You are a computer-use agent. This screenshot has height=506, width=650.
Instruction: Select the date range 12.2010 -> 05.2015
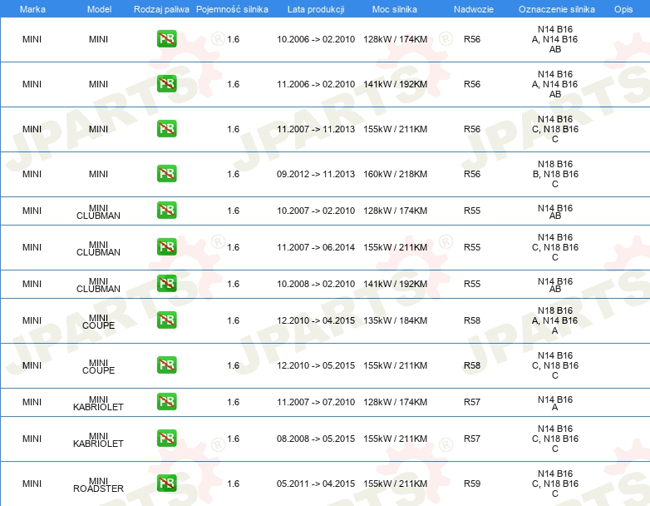click(x=316, y=365)
